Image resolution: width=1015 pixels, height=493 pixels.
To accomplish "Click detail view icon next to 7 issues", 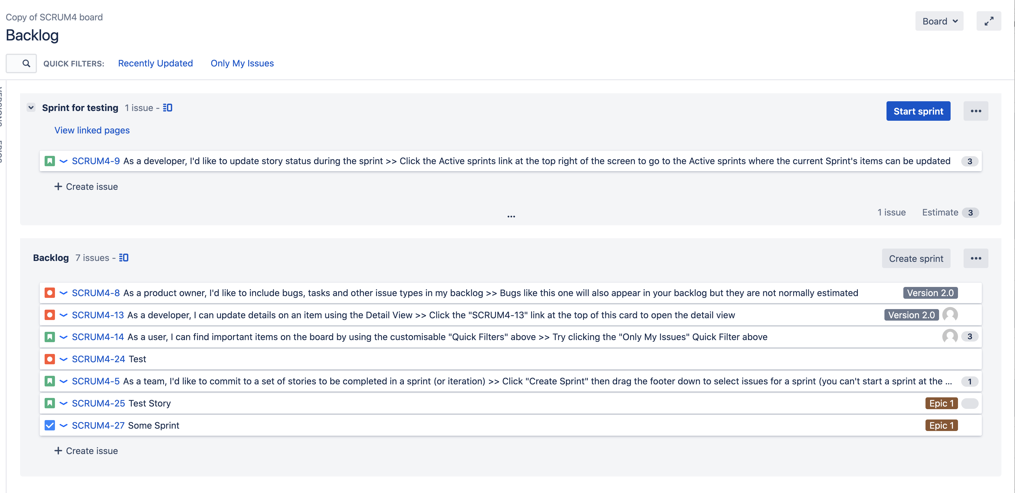I will click(x=124, y=258).
